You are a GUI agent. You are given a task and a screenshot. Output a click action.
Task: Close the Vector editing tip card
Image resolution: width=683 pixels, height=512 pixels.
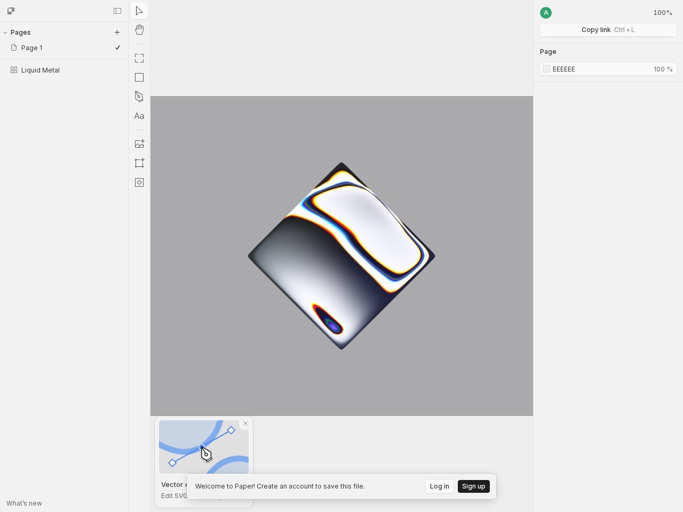click(245, 423)
